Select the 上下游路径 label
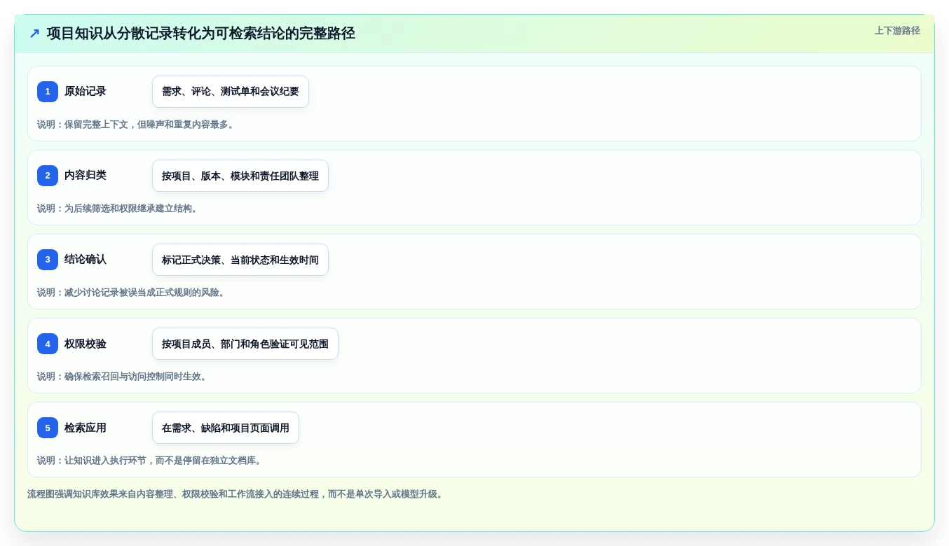This screenshot has height=546, width=949. coord(897,31)
